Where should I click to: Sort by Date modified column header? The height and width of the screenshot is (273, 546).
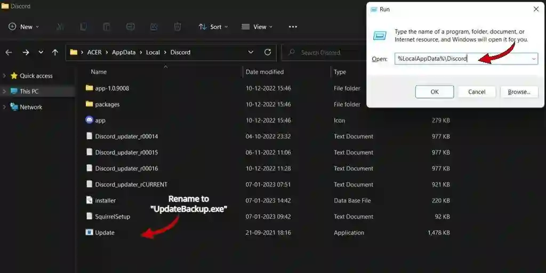(264, 72)
